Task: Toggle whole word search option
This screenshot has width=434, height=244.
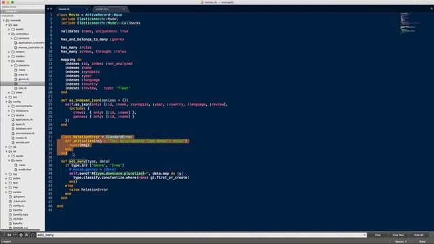Action: [15, 235]
